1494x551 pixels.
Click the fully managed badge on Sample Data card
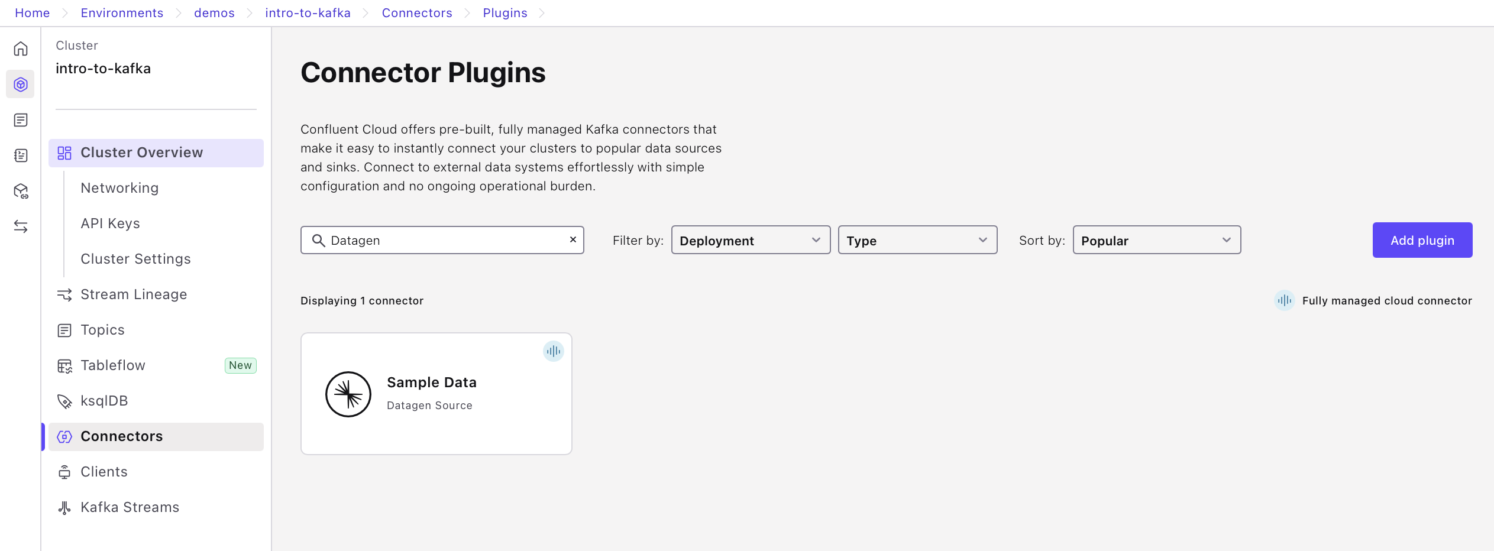[x=554, y=351]
